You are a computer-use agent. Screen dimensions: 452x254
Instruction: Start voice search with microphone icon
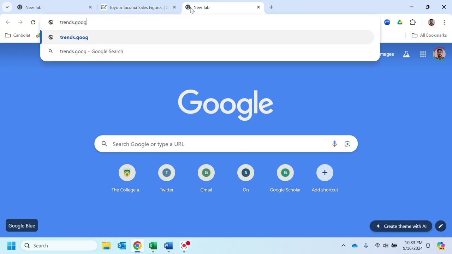(x=334, y=144)
